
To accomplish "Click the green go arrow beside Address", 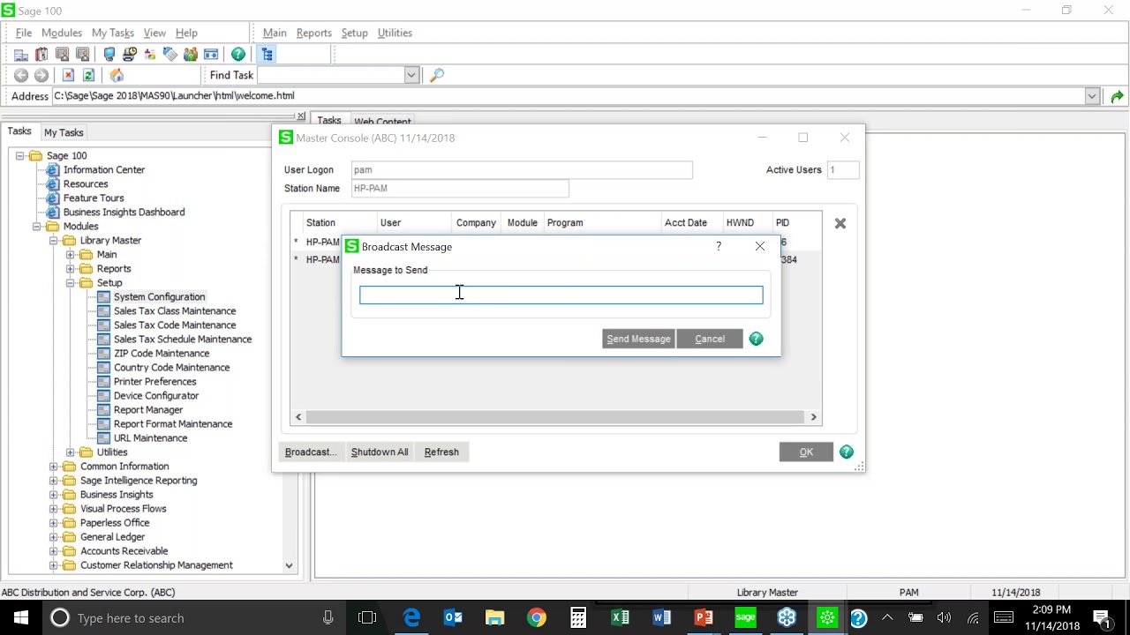I will (1117, 96).
